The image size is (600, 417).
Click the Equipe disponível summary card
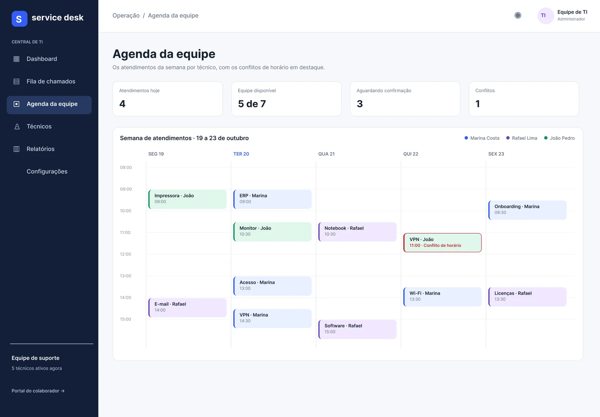pos(286,99)
